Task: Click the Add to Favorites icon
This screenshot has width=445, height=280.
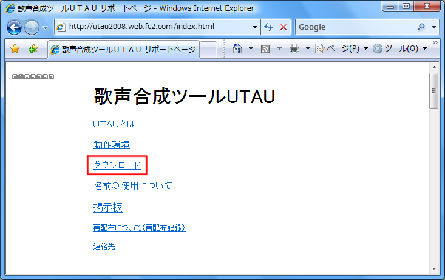Action: (x=33, y=49)
